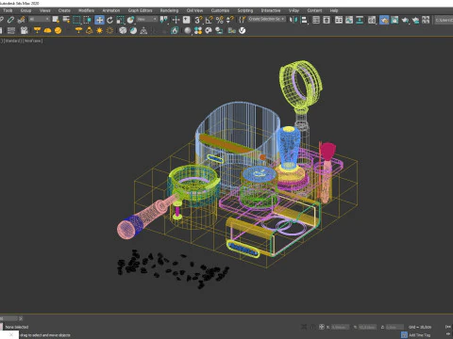Toggle the Layer Explorer

(327, 20)
